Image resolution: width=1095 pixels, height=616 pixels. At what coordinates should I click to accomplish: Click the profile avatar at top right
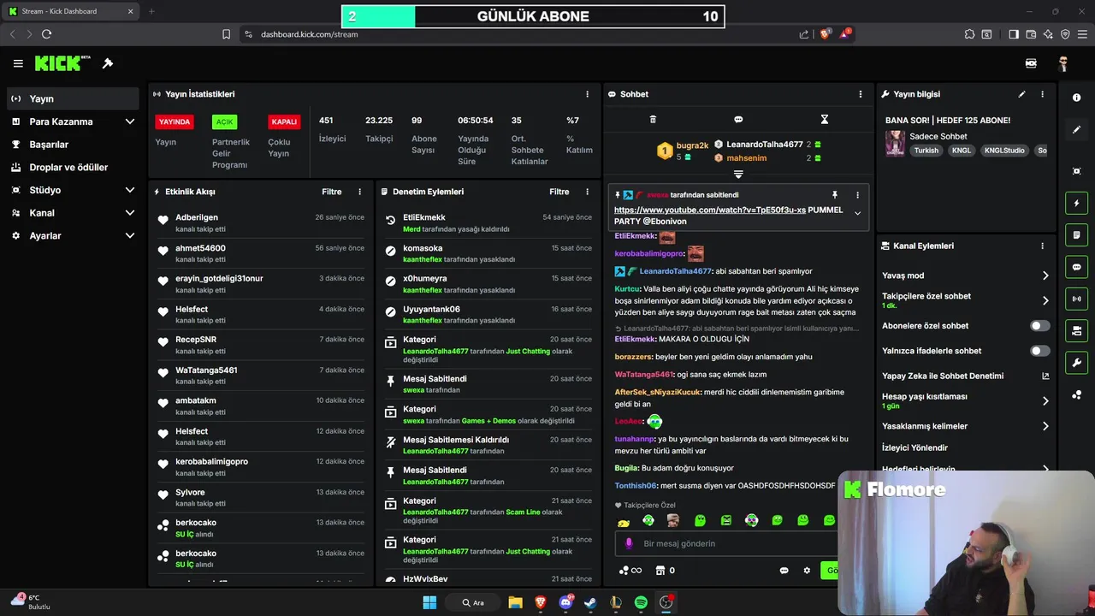pos(1062,63)
